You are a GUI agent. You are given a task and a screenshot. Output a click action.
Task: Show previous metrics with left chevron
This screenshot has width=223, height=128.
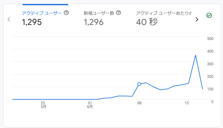tap(9, 19)
